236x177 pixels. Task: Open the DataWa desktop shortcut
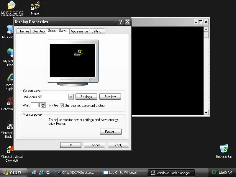pos(7,104)
